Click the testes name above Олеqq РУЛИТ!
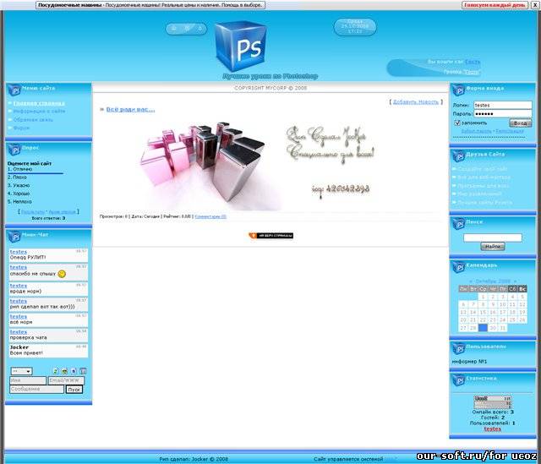This screenshot has width=541, height=464. [19, 252]
